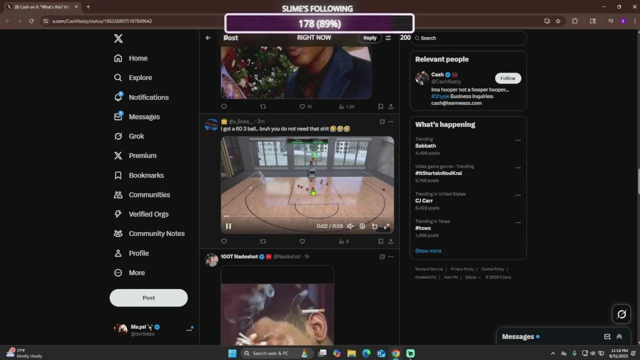Share the x_Sosa__ video post
The image size is (640, 360).
391,241
